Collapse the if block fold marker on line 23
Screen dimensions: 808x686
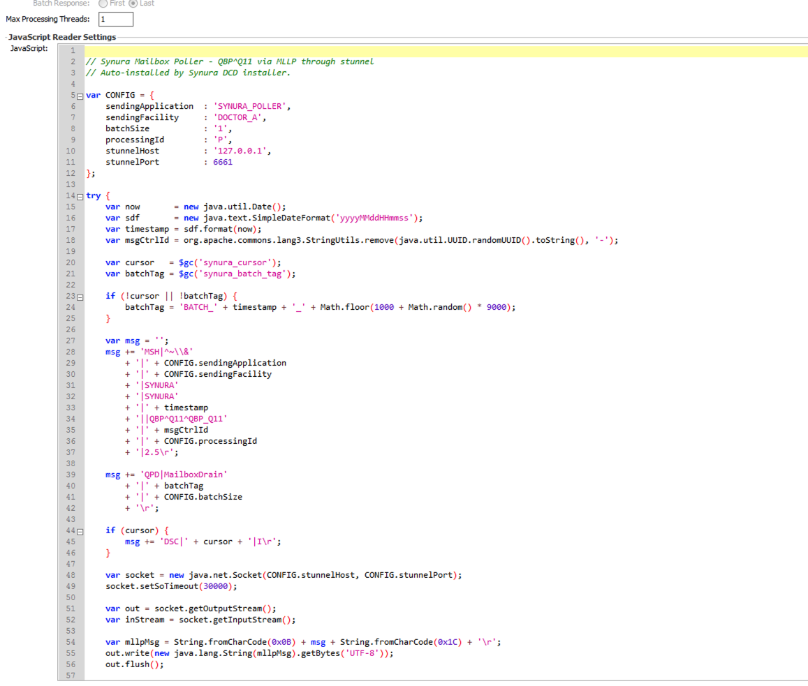click(80, 297)
